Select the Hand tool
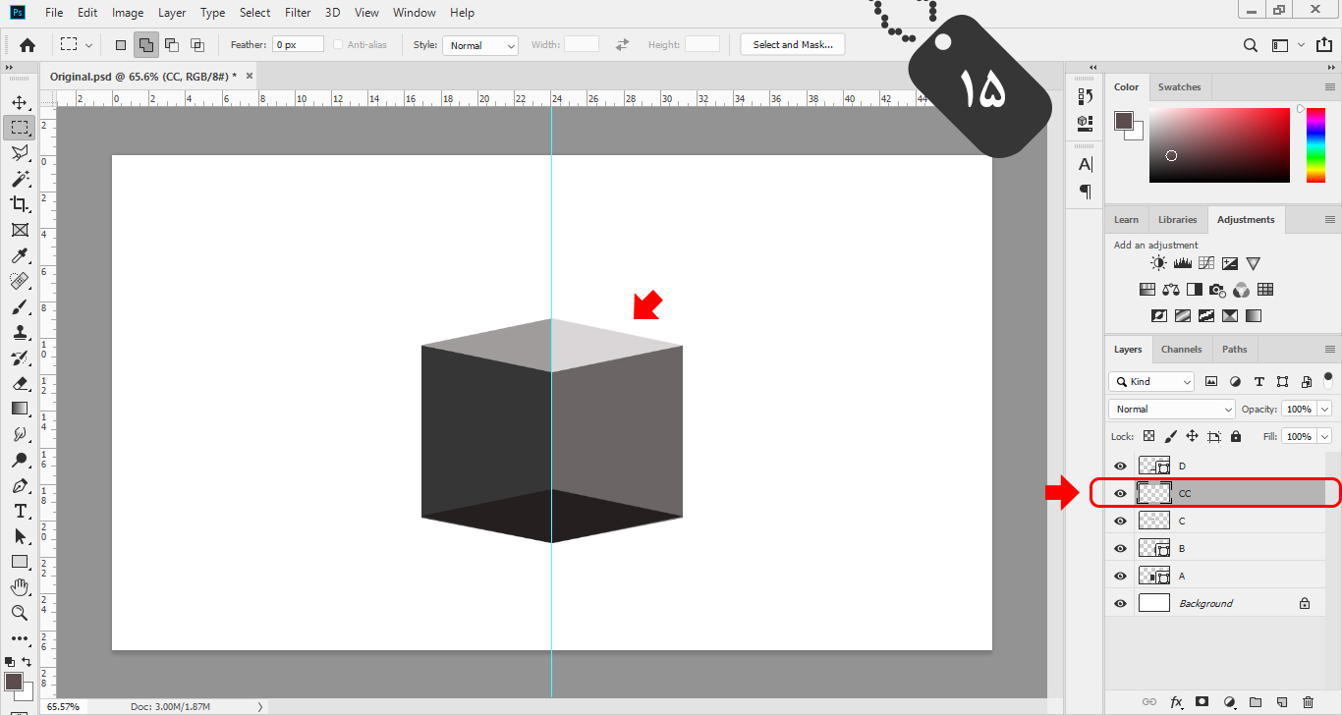Viewport: 1342px width, 715px height. (20, 587)
